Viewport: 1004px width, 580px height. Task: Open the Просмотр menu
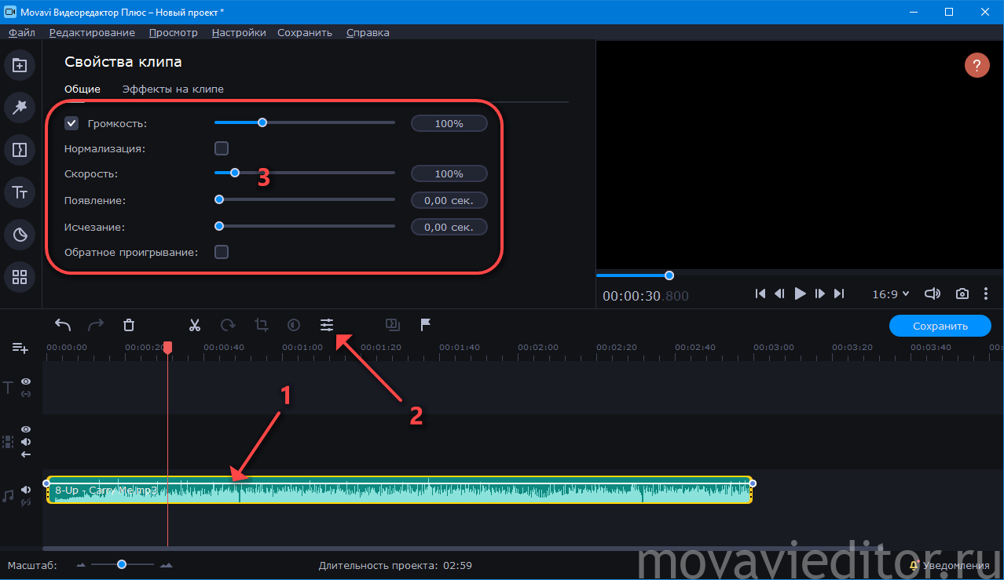174,32
